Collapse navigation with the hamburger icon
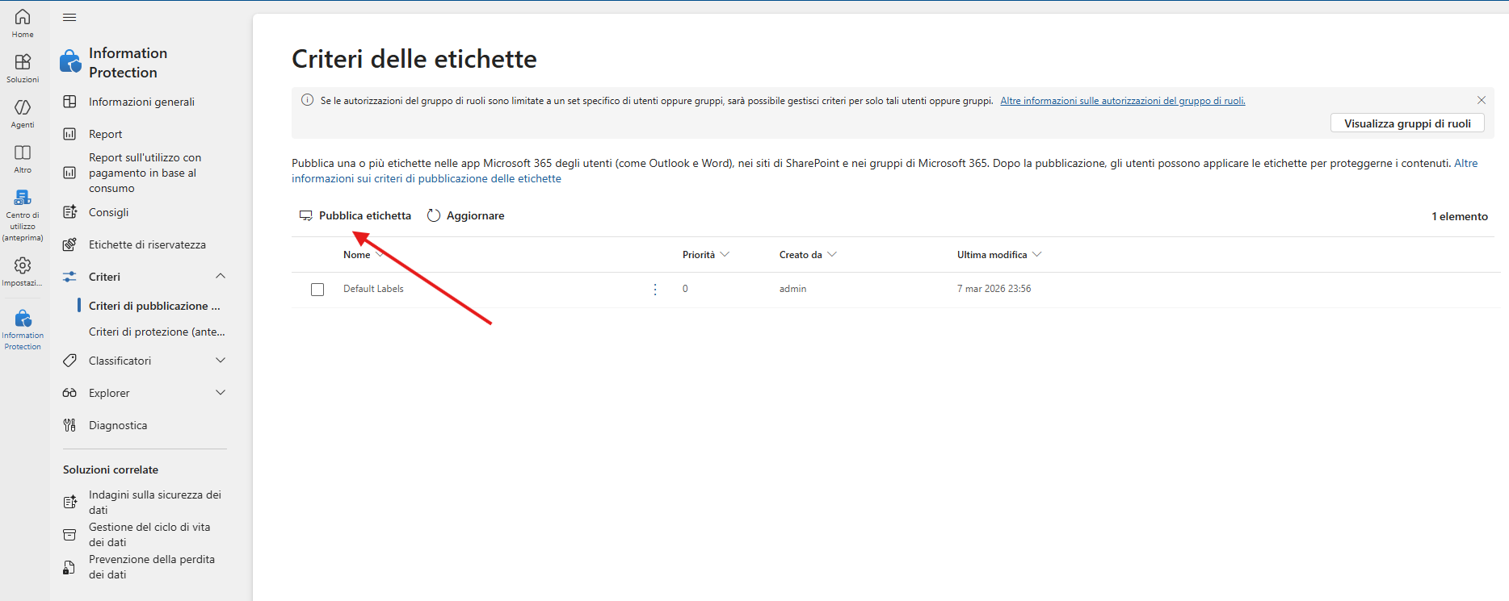The height and width of the screenshot is (601, 1509). click(69, 17)
